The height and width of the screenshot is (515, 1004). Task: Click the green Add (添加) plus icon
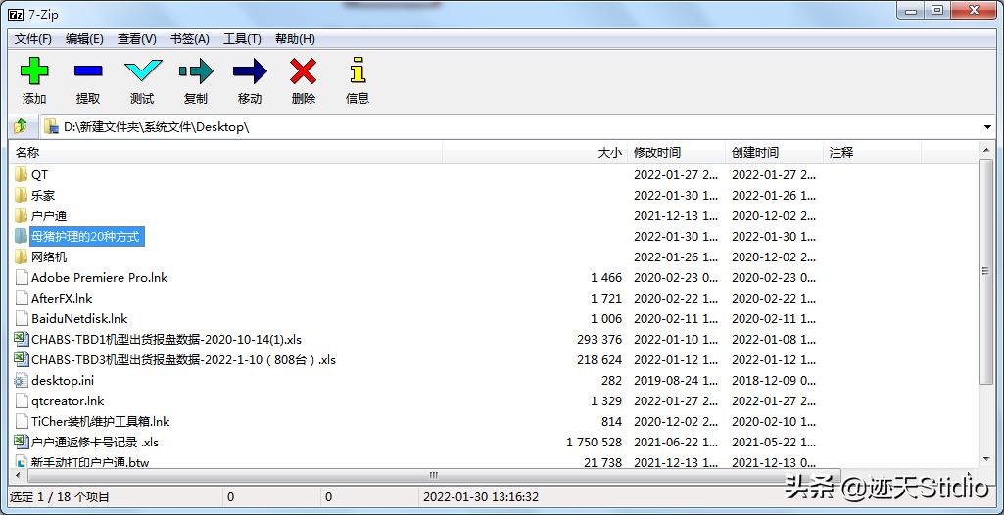coord(34,70)
